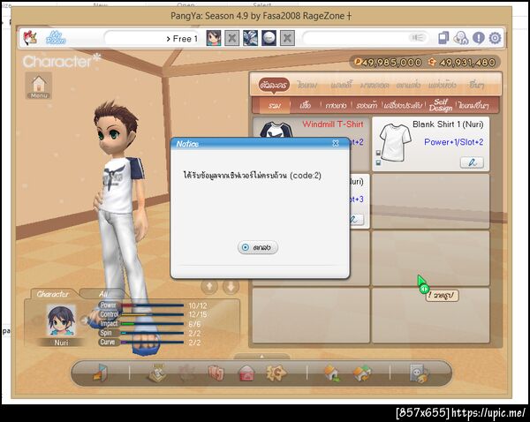530x422 pixels.
Task: Open the settings gear icon
Action: [496, 38]
